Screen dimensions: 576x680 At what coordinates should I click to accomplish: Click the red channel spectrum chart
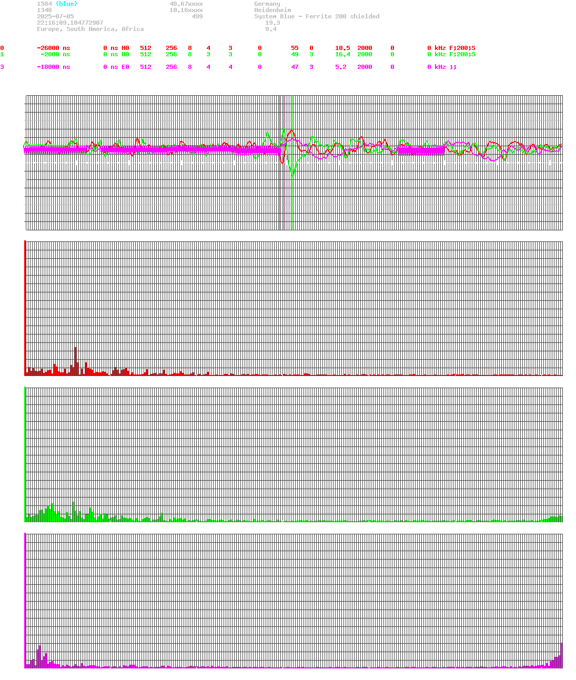294,309
